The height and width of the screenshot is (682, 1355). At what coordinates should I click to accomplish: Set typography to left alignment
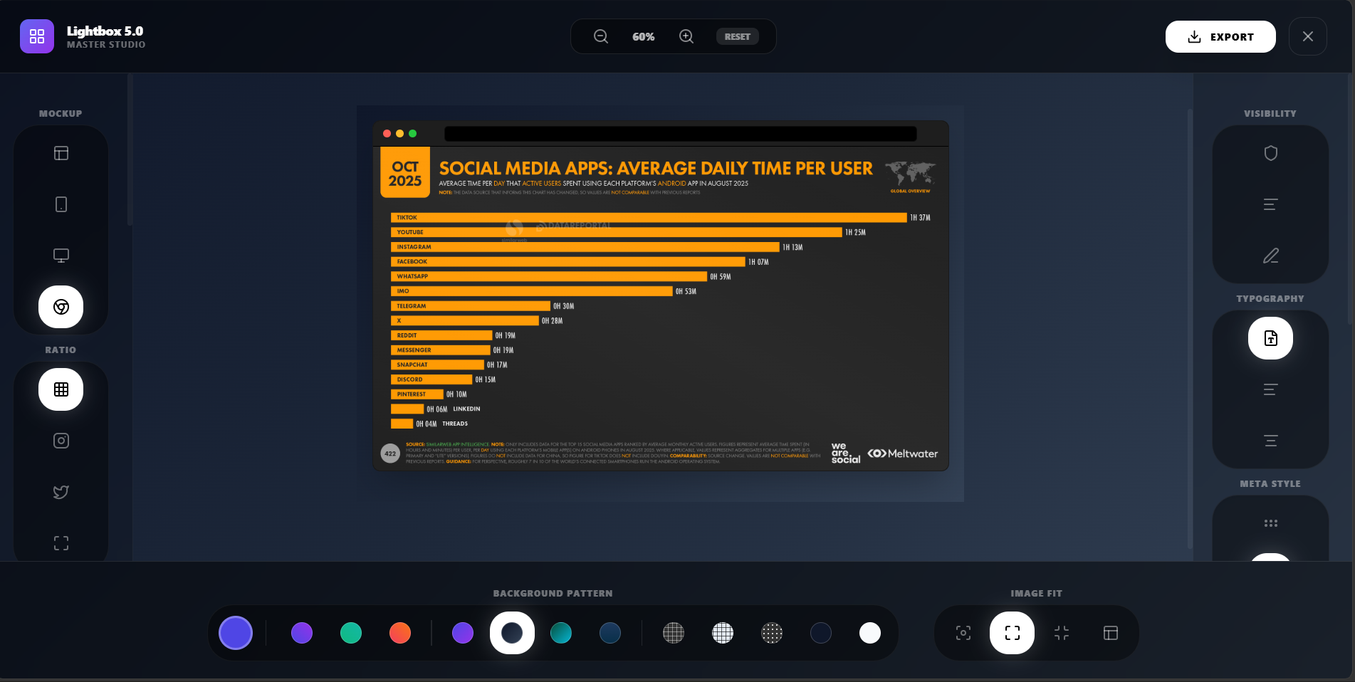(x=1271, y=389)
